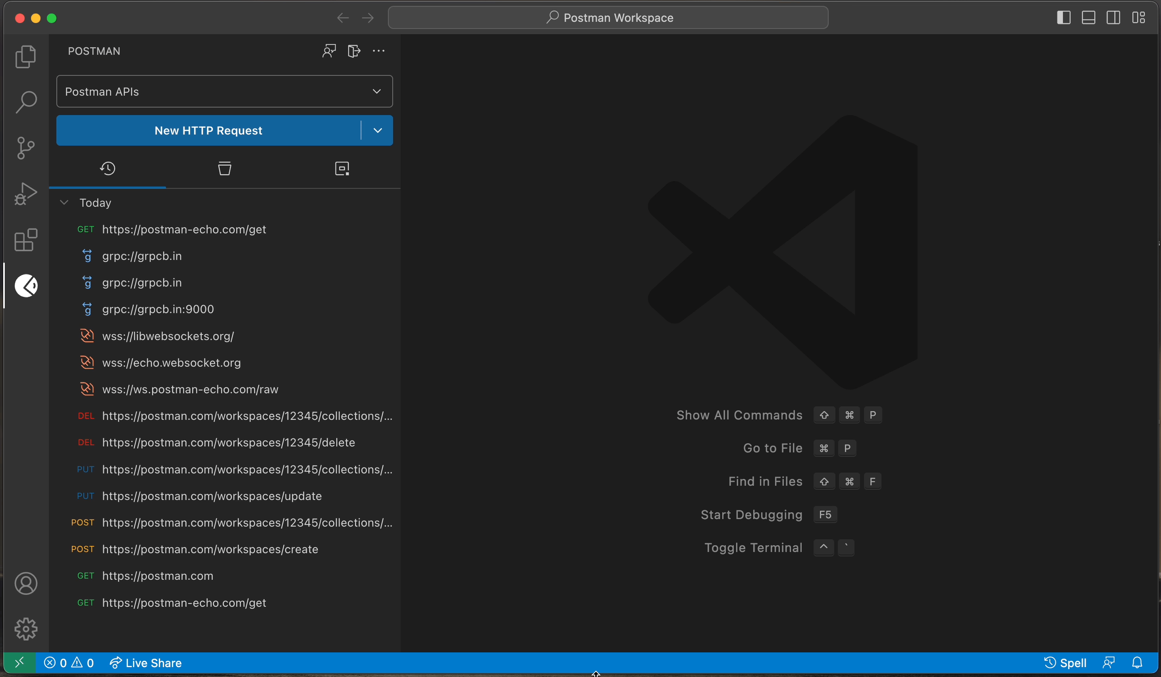This screenshot has height=677, width=1161.
Task: Click the WebSocket icon beside wss://echo.websocket.org
Action: point(87,362)
